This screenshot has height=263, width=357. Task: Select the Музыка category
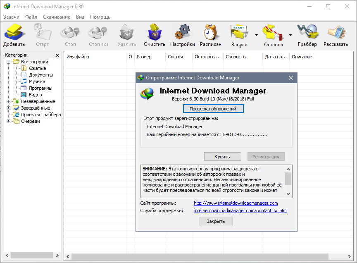pos(37,81)
